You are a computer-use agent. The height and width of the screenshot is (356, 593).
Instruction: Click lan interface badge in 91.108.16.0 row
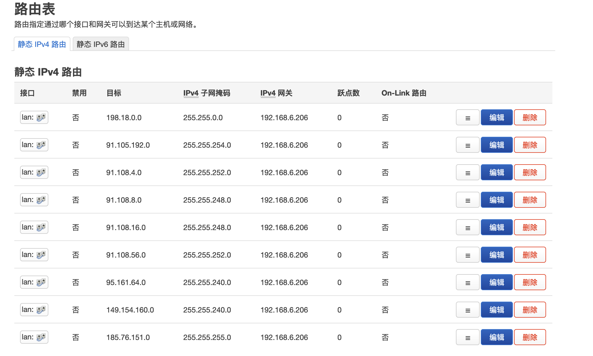point(34,227)
